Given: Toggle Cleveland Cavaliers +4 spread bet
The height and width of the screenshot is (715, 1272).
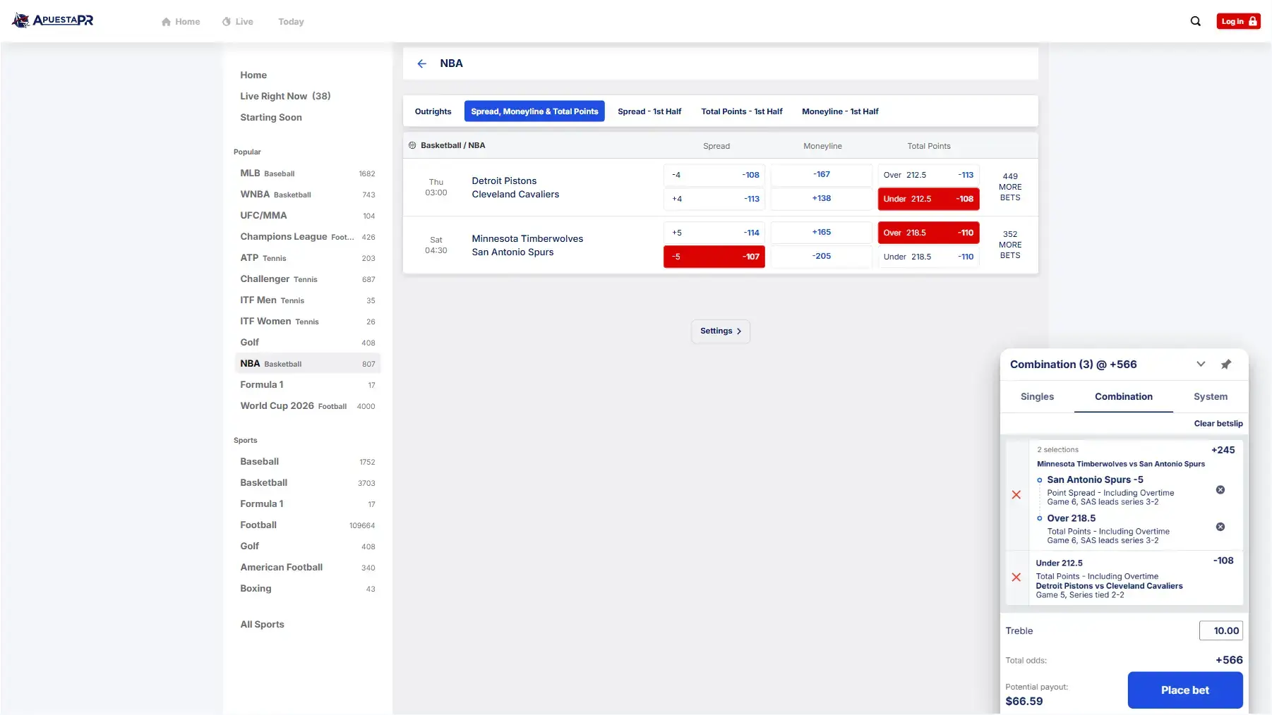Looking at the screenshot, I should (714, 199).
